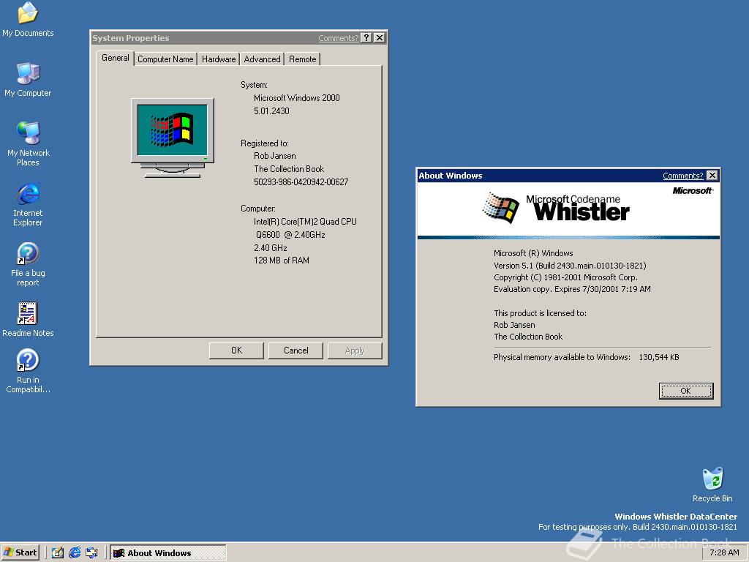Click the "Microsoft Windows 2000" text
The height and width of the screenshot is (562, 749).
[297, 98]
